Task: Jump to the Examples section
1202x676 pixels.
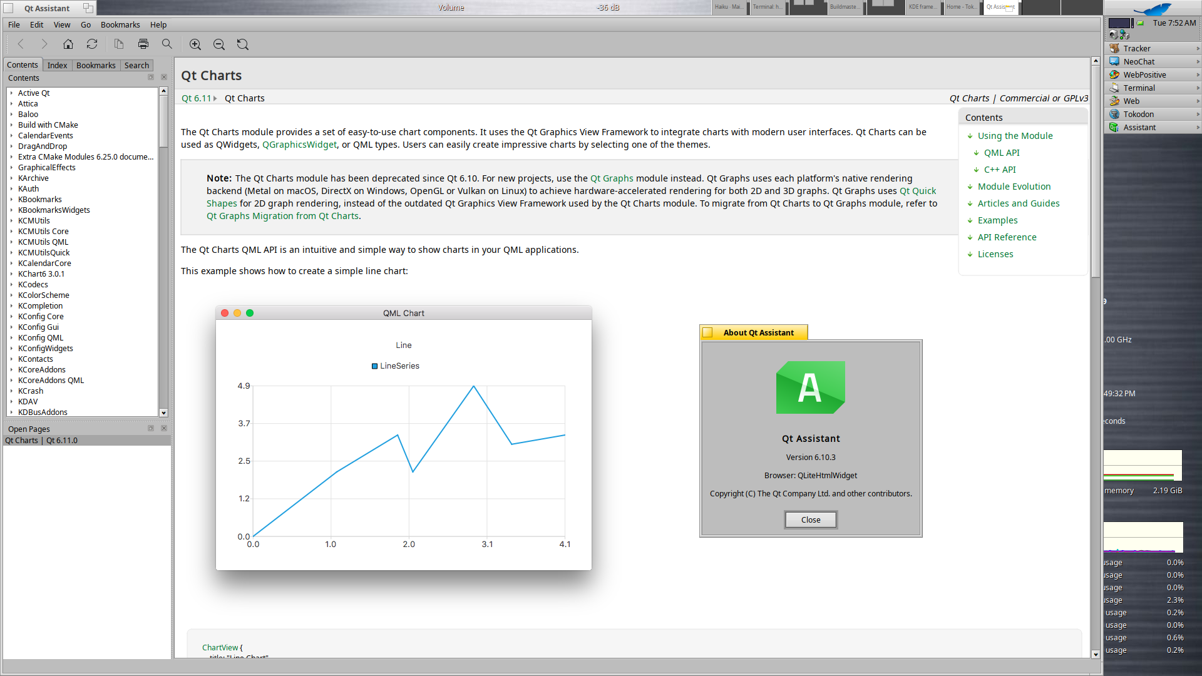Action: pos(998,220)
